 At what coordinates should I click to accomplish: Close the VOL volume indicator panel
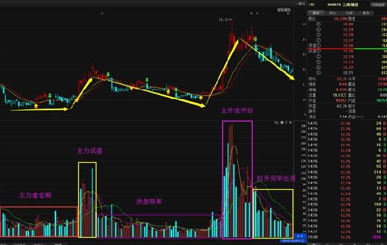coord(290,122)
